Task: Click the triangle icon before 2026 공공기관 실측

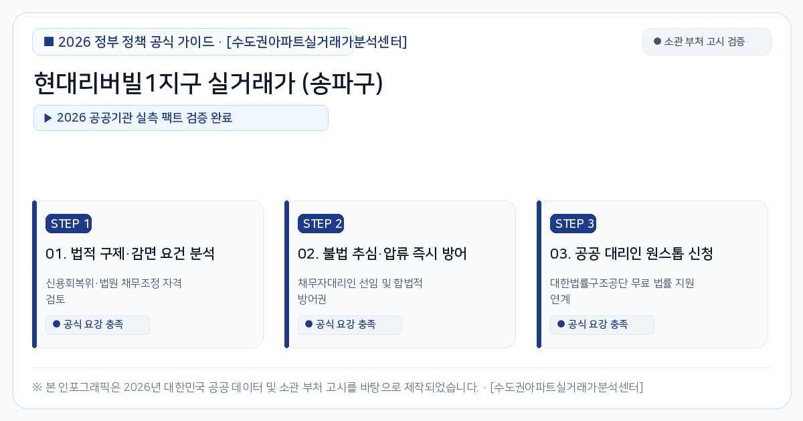Action: click(x=48, y=118)
